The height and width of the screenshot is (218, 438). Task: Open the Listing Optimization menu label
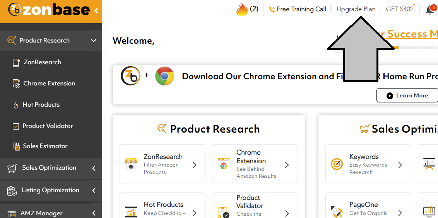[x=51, y=191]
